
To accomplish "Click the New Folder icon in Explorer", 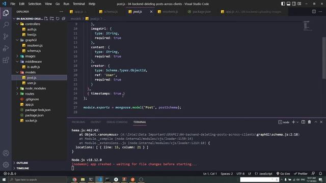I will [52, 19].
